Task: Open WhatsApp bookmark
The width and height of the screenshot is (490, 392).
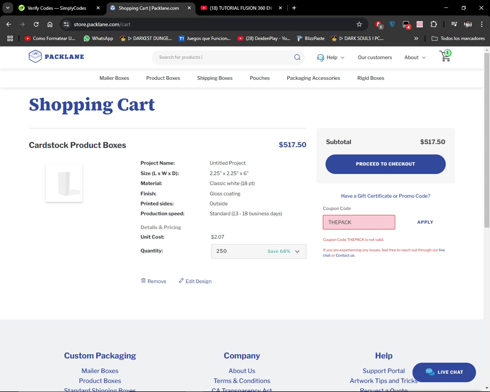Action: (x=98, y=38)
